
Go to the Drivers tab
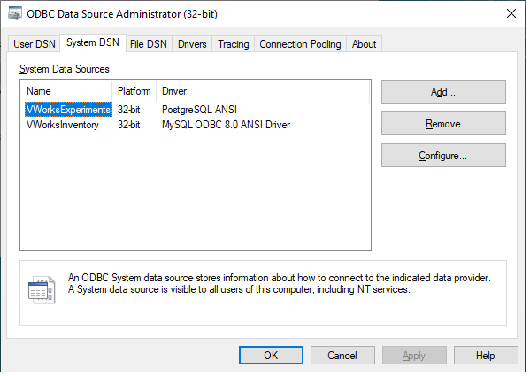[x=192, y=44]
